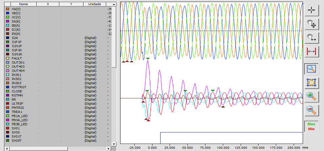Select the TREA1 channel row

coord(58,112)
